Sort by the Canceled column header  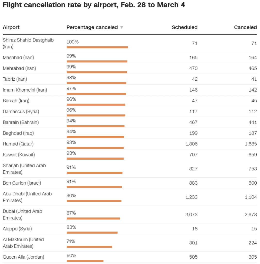(245, 27)
